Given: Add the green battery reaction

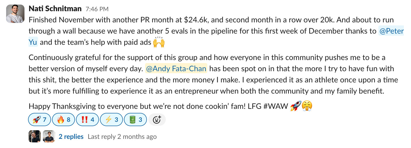Looking at the screenshot, I should (135, 120).
